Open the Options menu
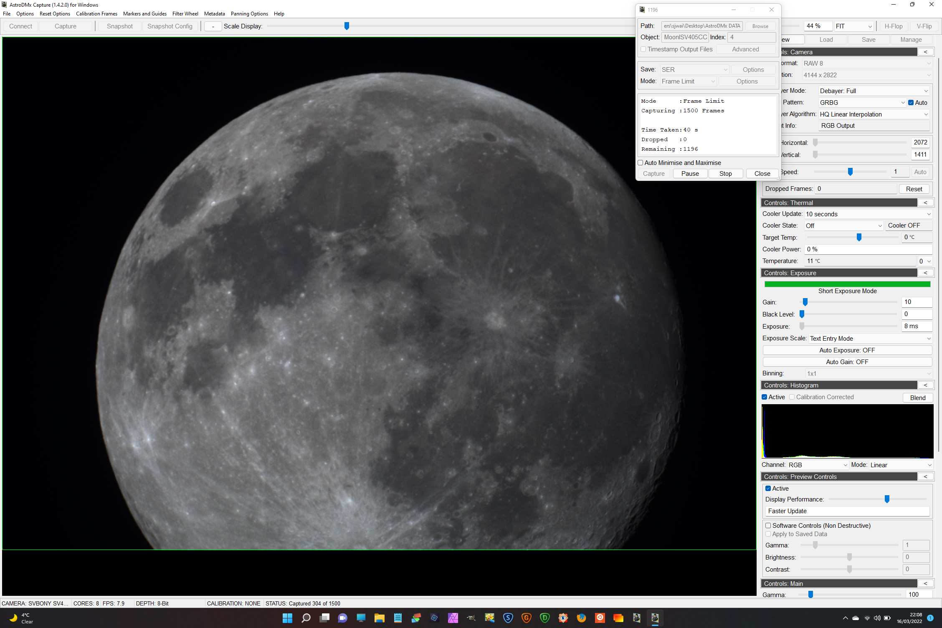942x628 pixels. click(x=25, y=14)
